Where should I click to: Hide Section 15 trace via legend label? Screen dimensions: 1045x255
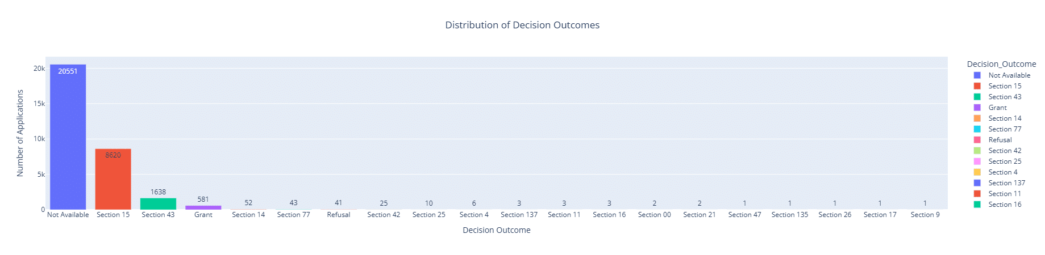pyautogui.click(x=1004, y=86)
